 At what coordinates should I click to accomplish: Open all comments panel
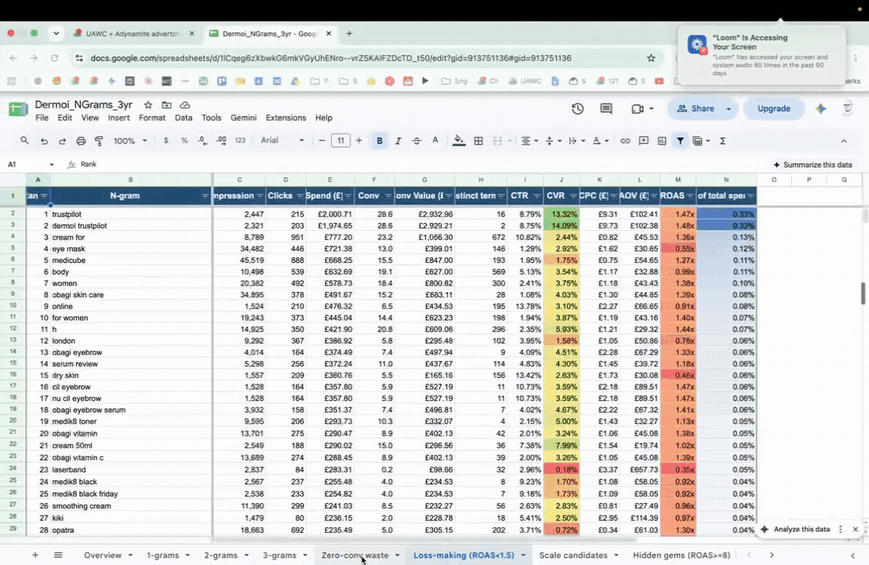(606, 108)
